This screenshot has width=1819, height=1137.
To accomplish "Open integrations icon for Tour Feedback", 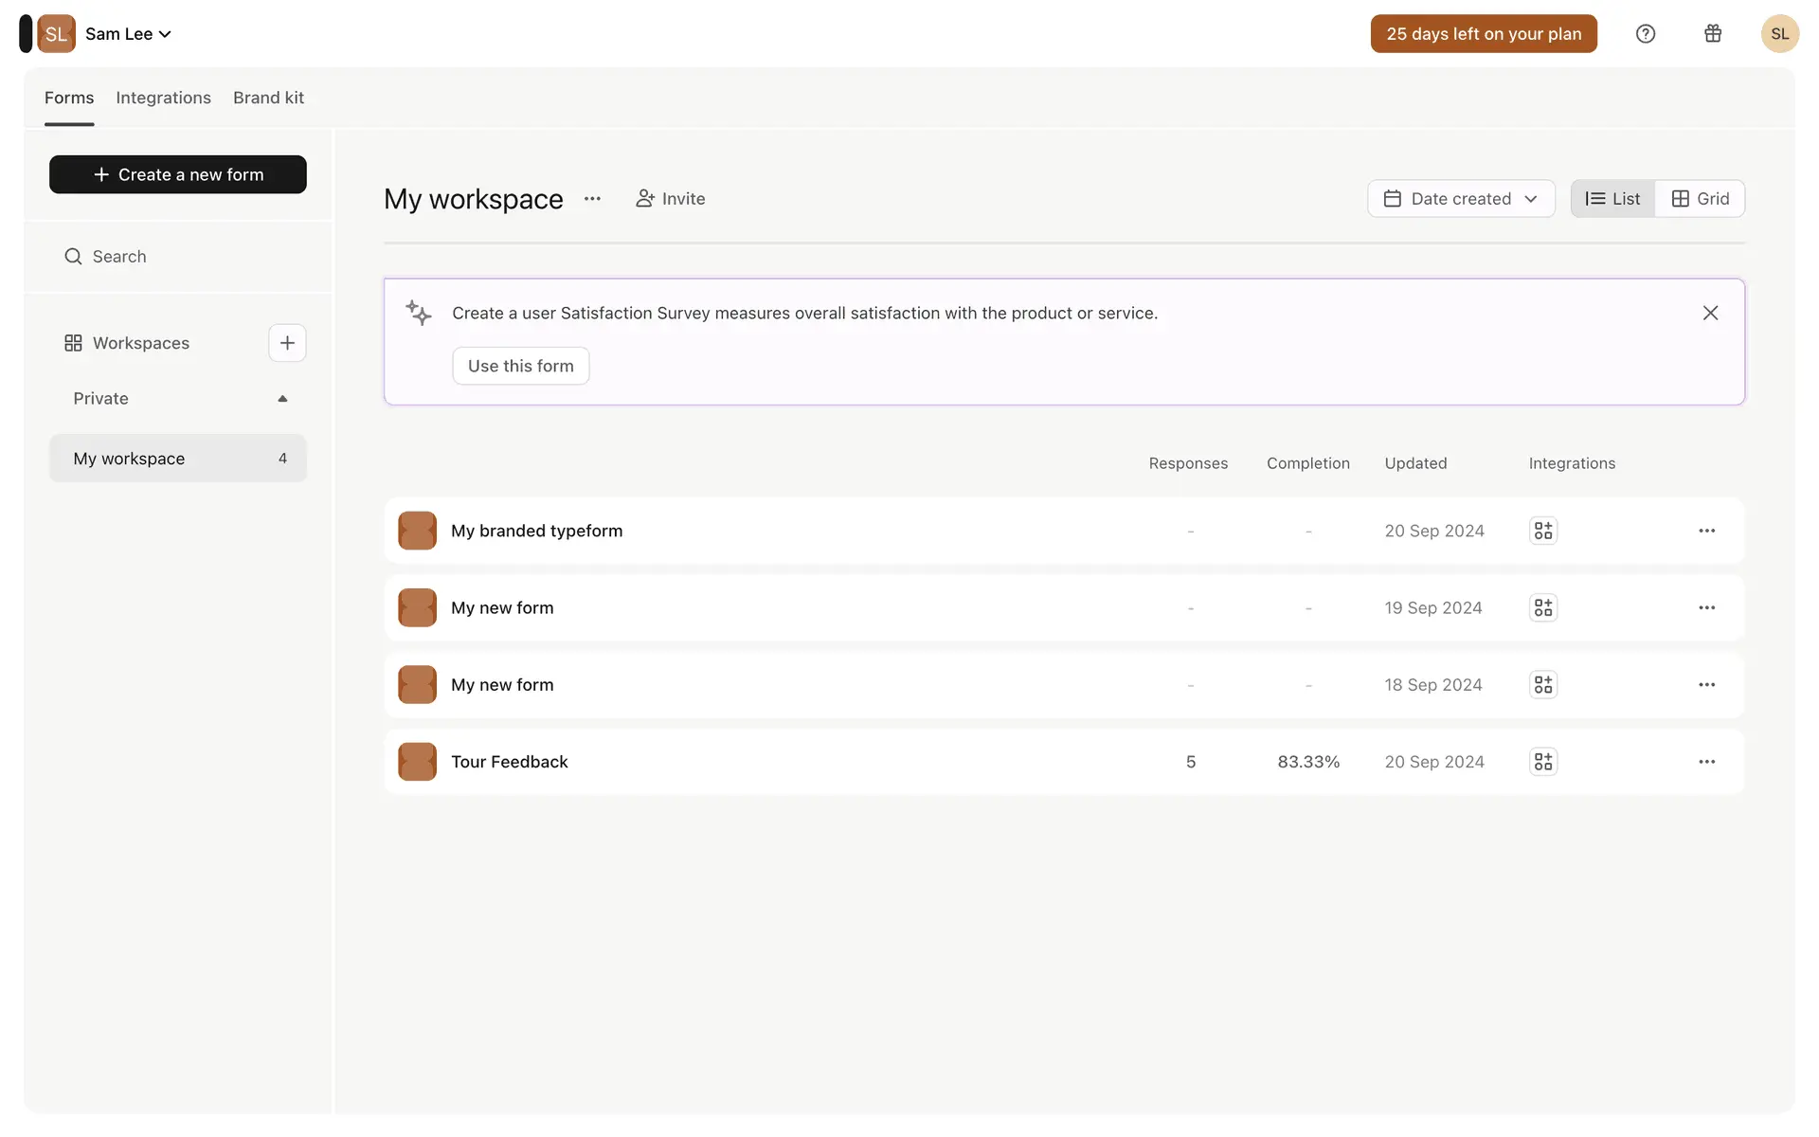I will coord(1543,762).
